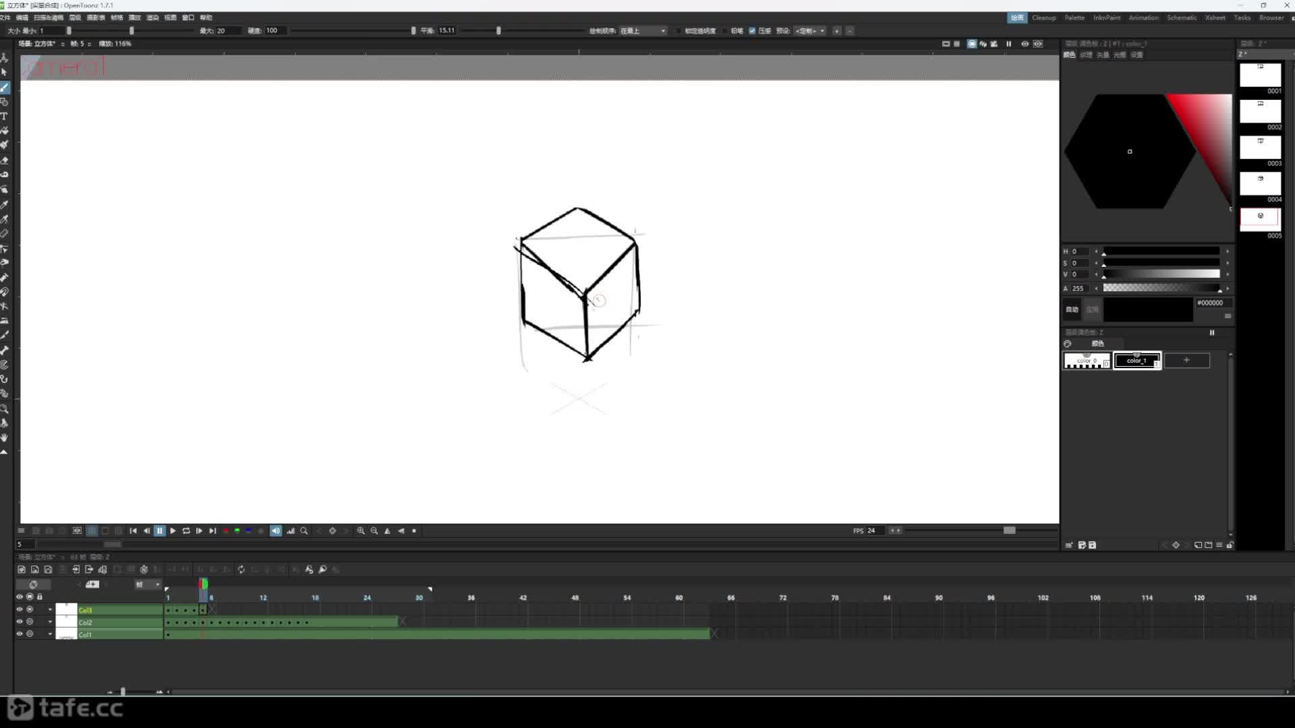Click the brush hardness slider track
The width and height of the screenshot is (1295, 728).
[x=353, y=31]
